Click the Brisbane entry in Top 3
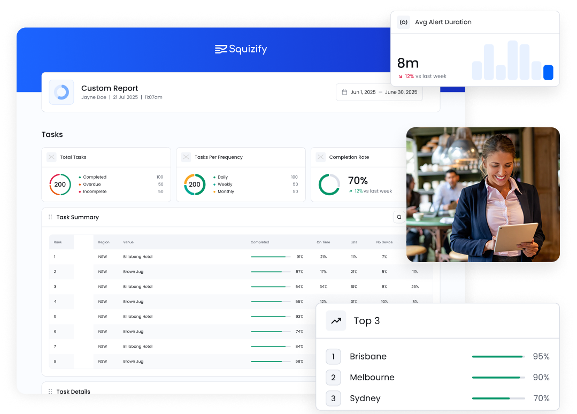 (368, 357)
